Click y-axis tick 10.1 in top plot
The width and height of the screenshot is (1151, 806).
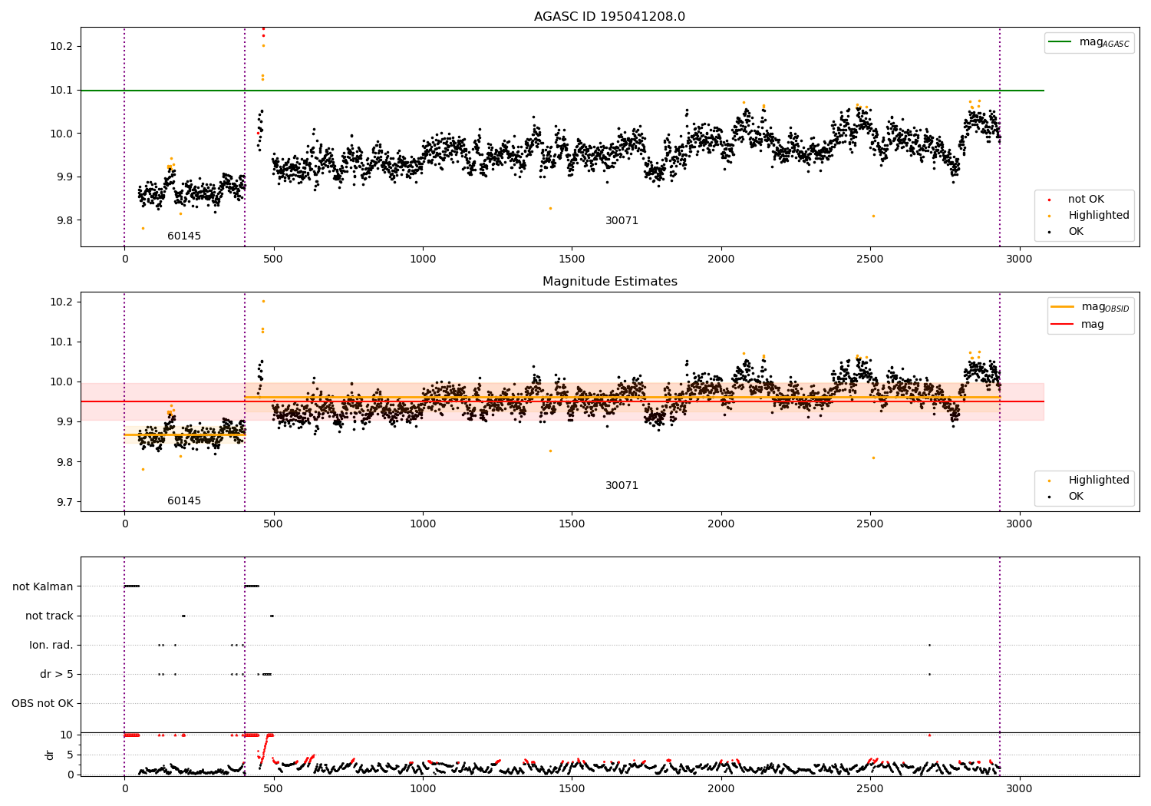(60, 90)
